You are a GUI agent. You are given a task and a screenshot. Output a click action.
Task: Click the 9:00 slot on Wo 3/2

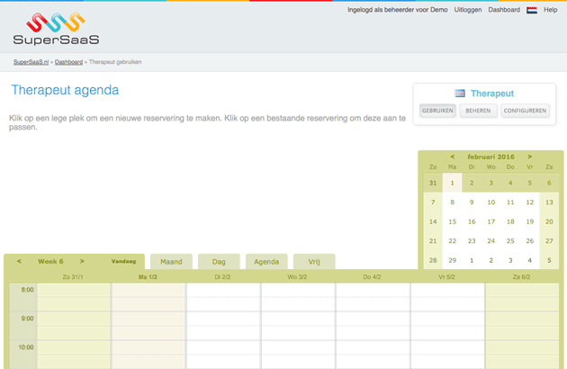298,319
